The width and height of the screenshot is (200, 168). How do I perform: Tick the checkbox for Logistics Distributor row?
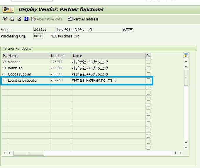point(149,80)
